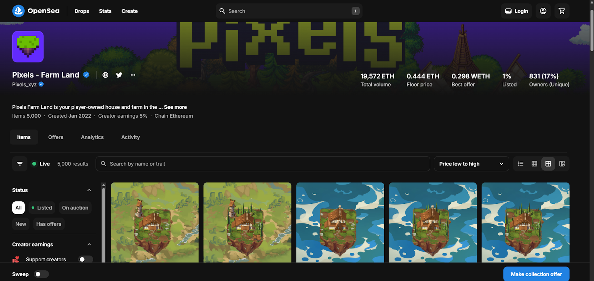Click the verified badge beside Pixels - Farm Land
Screen dimensions: 594x281
point(86,75)
